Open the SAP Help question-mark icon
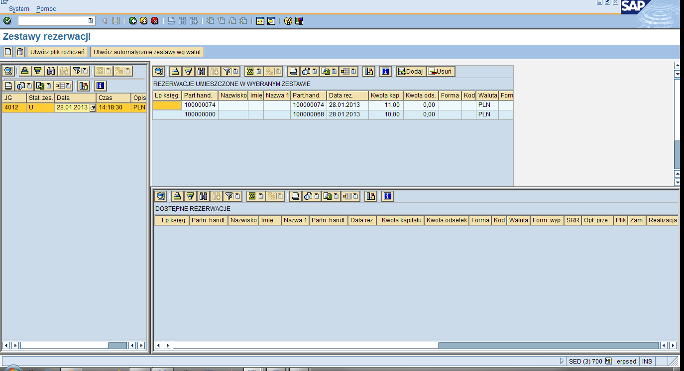This screenshot has width=684, height=371. point(288,21)
